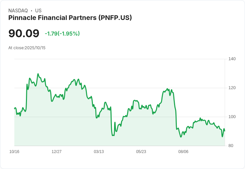Click the 100 y-axis label
245x169 pixels.
tap(232, 117)
